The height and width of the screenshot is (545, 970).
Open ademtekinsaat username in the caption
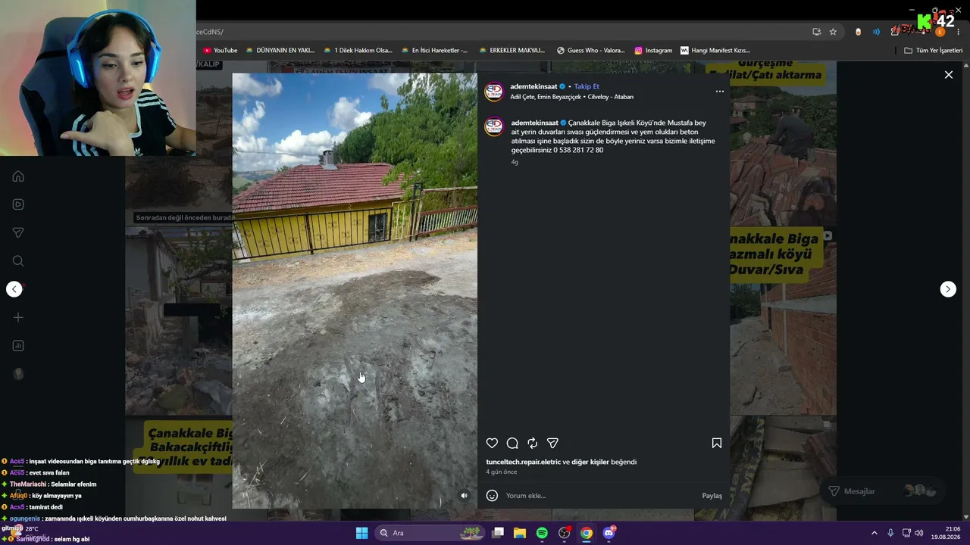(x=534, y=123)
